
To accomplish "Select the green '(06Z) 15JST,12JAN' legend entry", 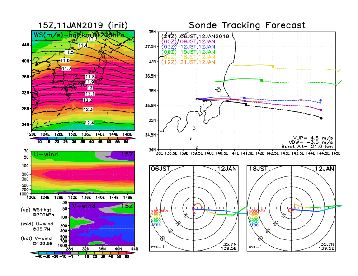I will click(188, 52).
